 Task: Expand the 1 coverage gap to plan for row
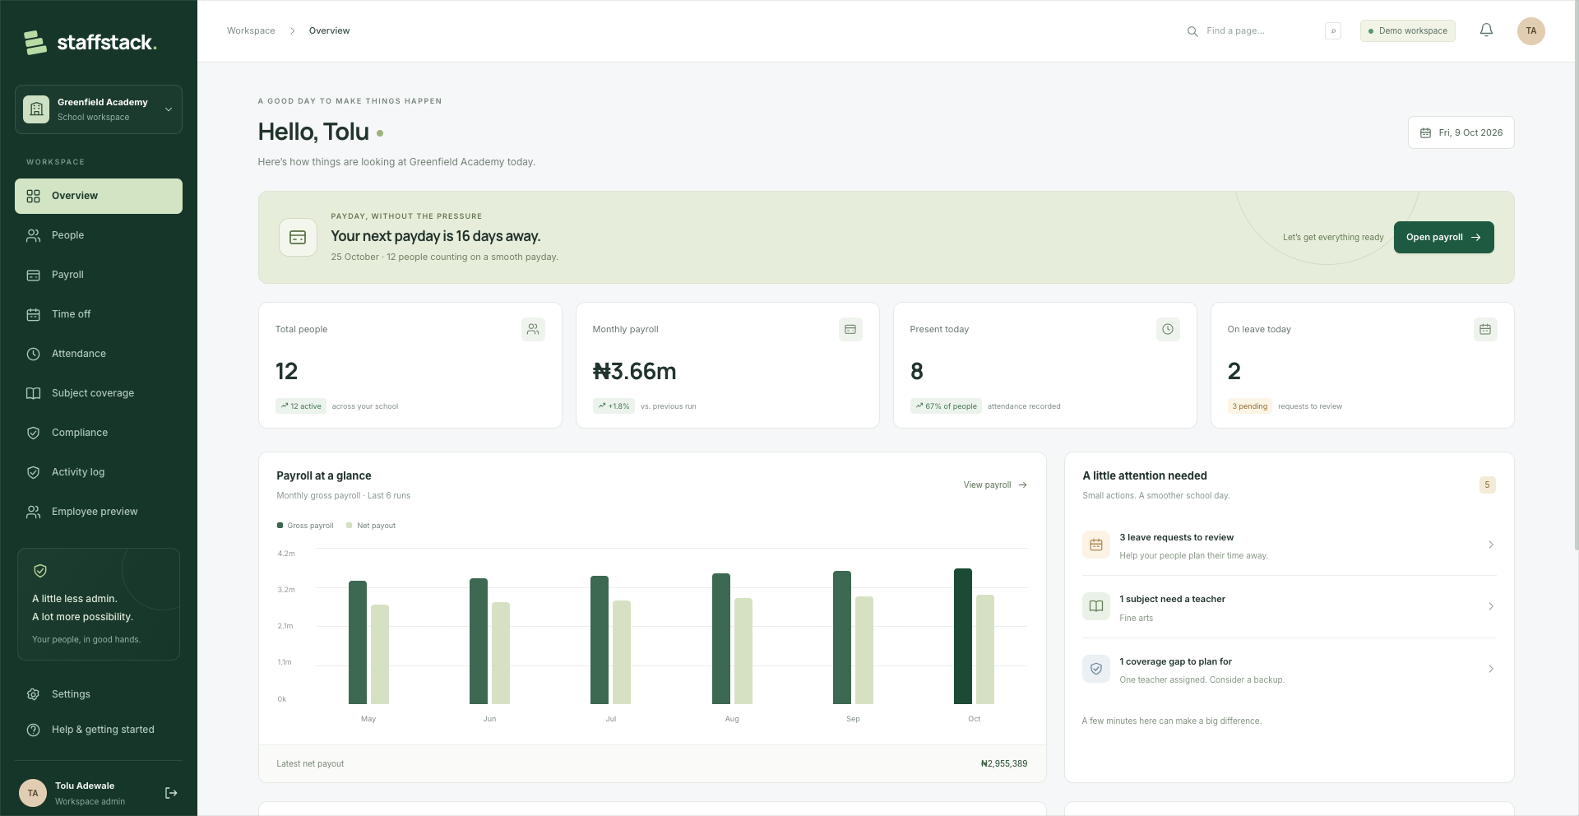pos(1289,669)
